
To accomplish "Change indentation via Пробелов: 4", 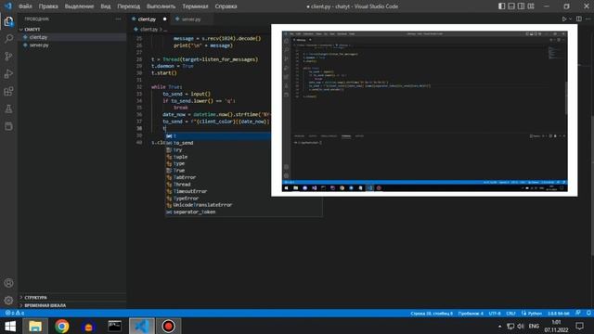I will [471, 314].
